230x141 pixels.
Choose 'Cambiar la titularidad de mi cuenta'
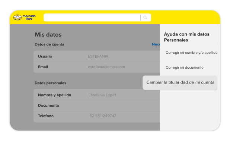tap(180, 82)
